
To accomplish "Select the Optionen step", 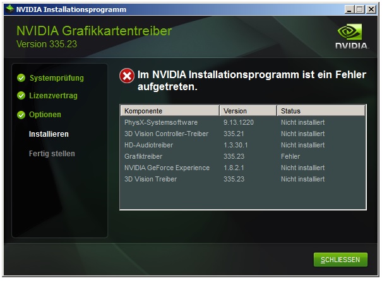I will (45, 115).
